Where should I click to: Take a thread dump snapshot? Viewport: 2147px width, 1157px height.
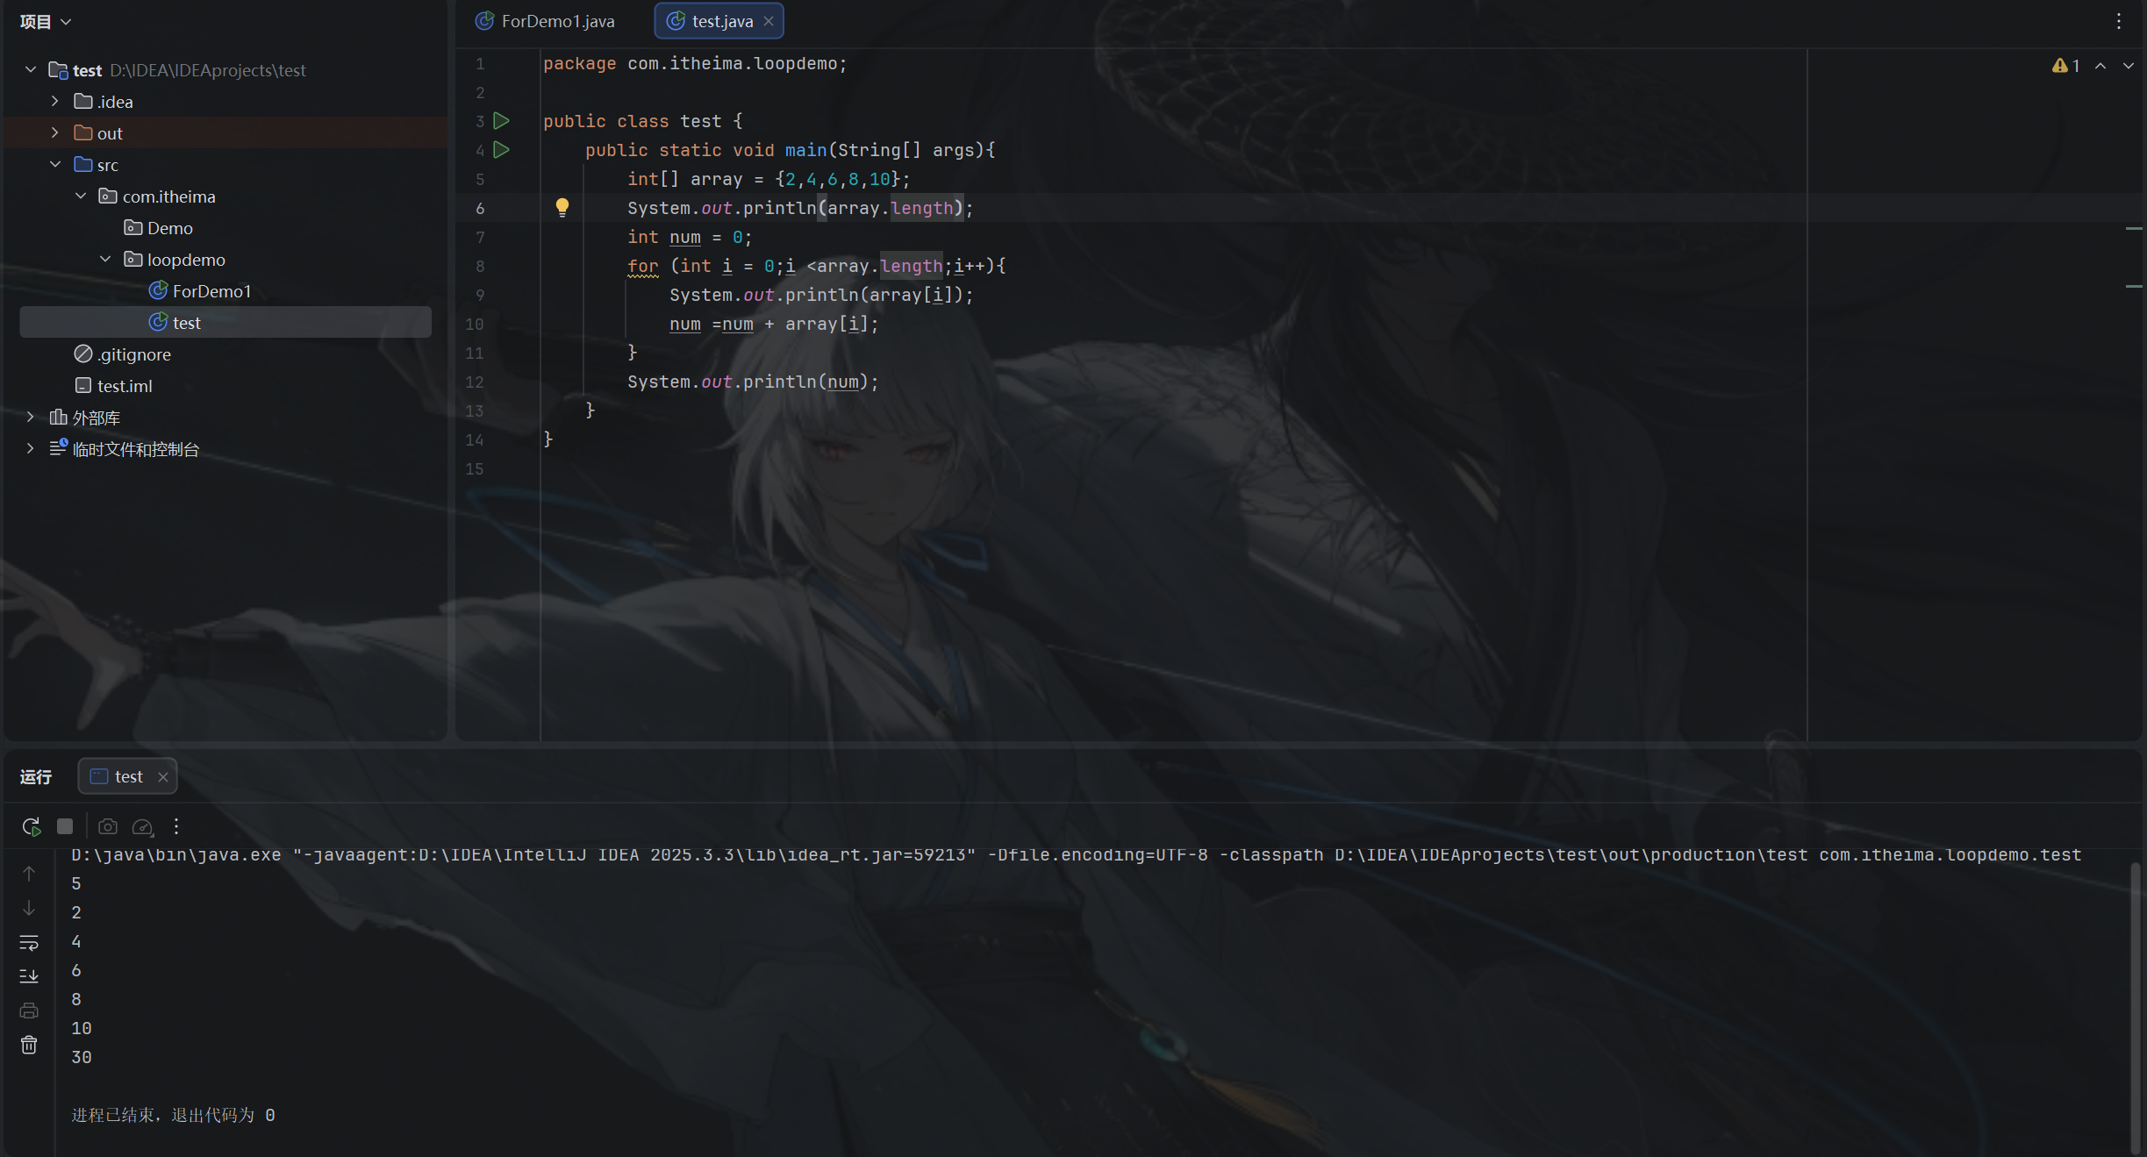(108, 826)
